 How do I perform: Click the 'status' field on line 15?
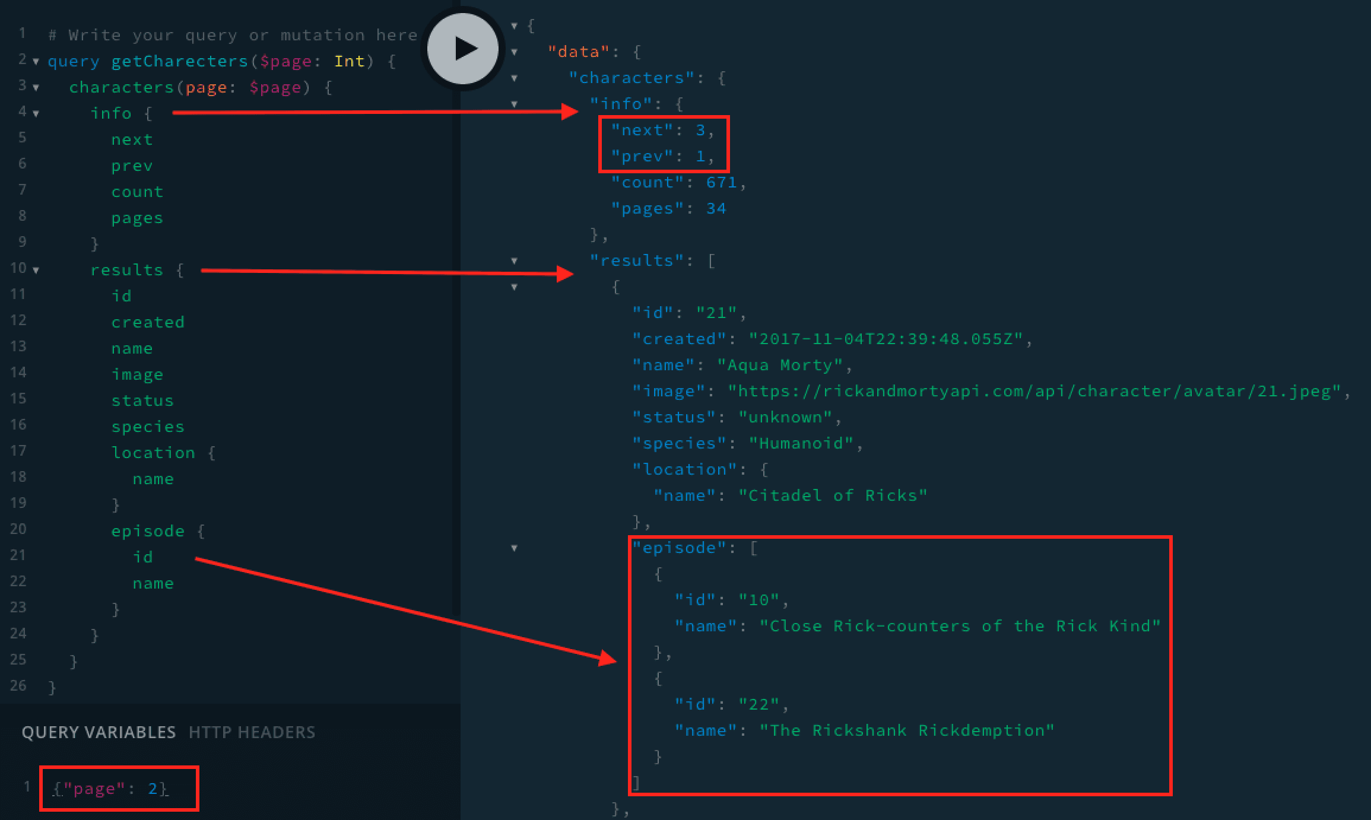(x=142, y=401)
